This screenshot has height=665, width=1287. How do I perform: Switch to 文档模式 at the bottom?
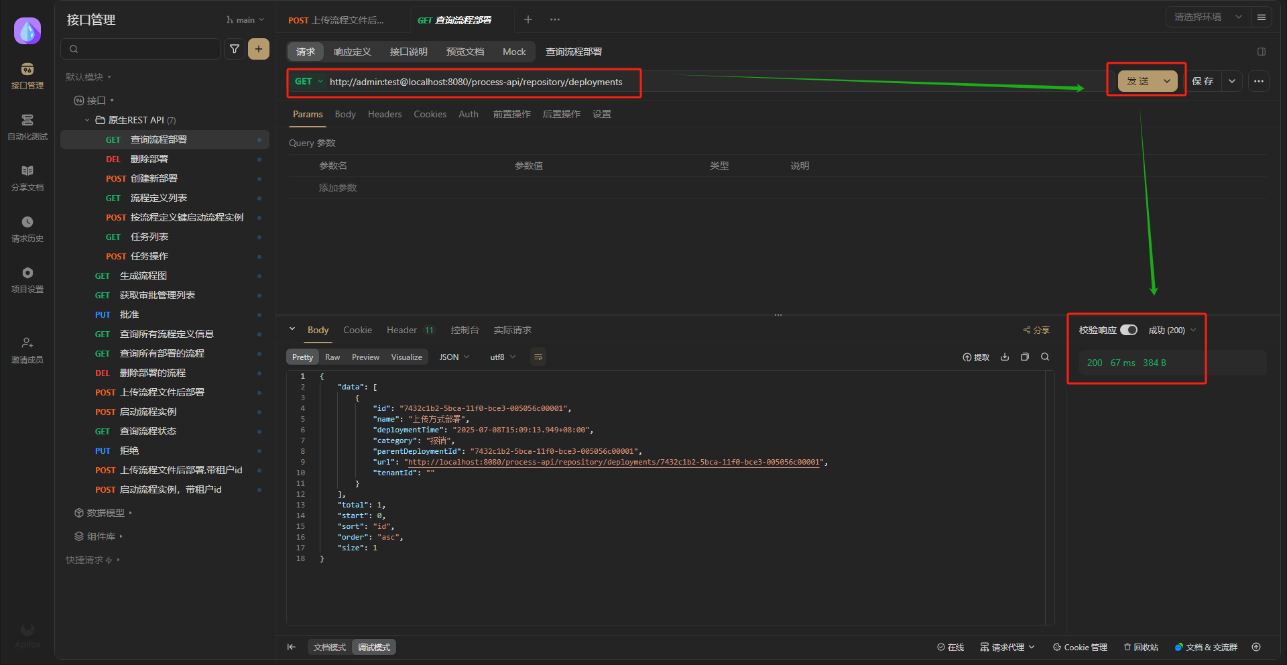pyautogui.click(x=329, y=647)
